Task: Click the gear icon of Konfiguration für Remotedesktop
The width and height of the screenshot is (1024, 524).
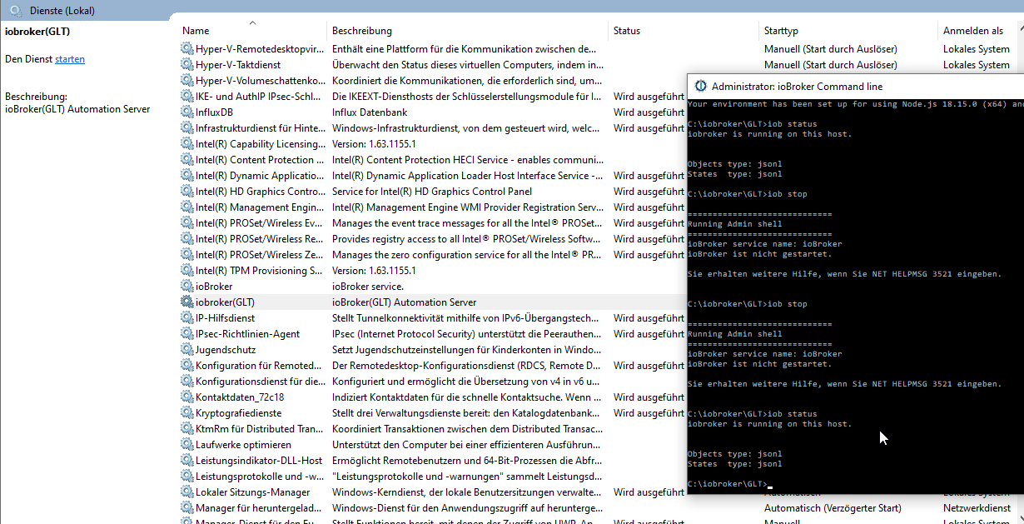Action: click(x=186, y=366)
